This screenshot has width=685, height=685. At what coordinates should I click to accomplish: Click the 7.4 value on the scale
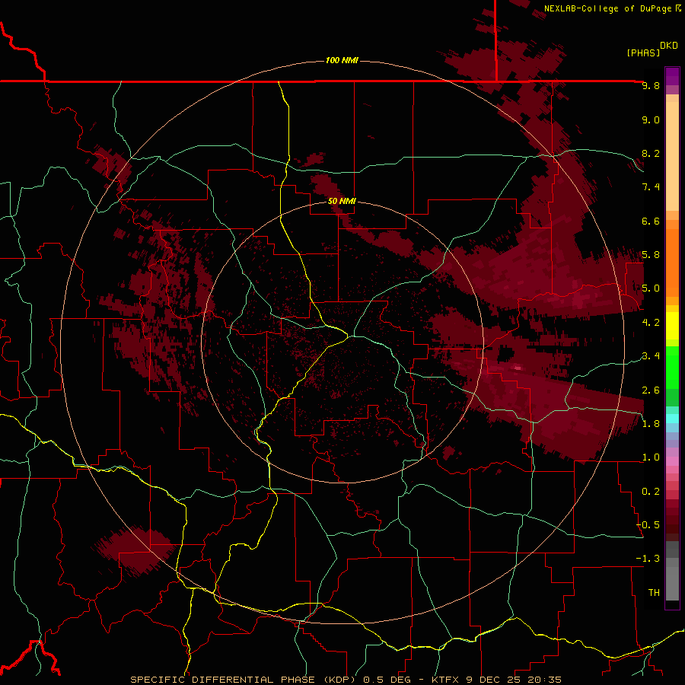(651, 187)
